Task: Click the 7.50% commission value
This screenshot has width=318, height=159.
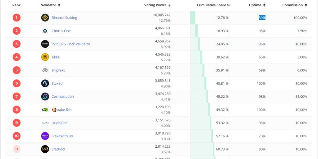Action: tap(302, 31)
